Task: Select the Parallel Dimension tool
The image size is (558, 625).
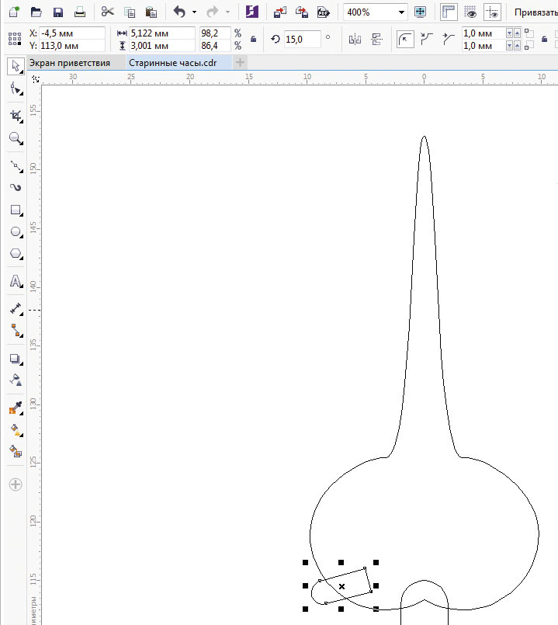Action: click(x=16, y=308)
